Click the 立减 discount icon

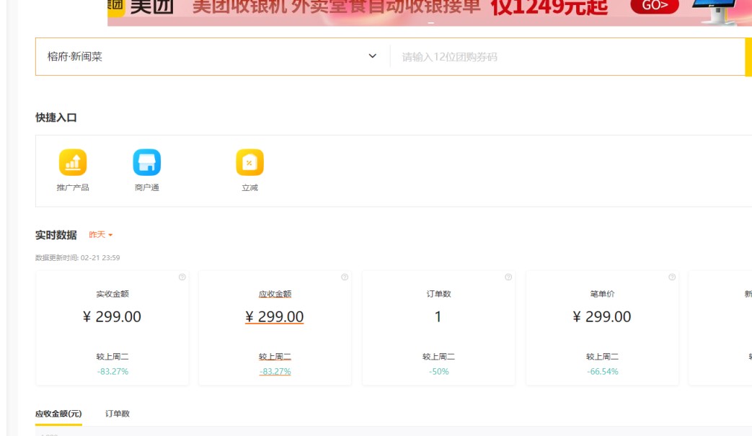pos(249,163)
